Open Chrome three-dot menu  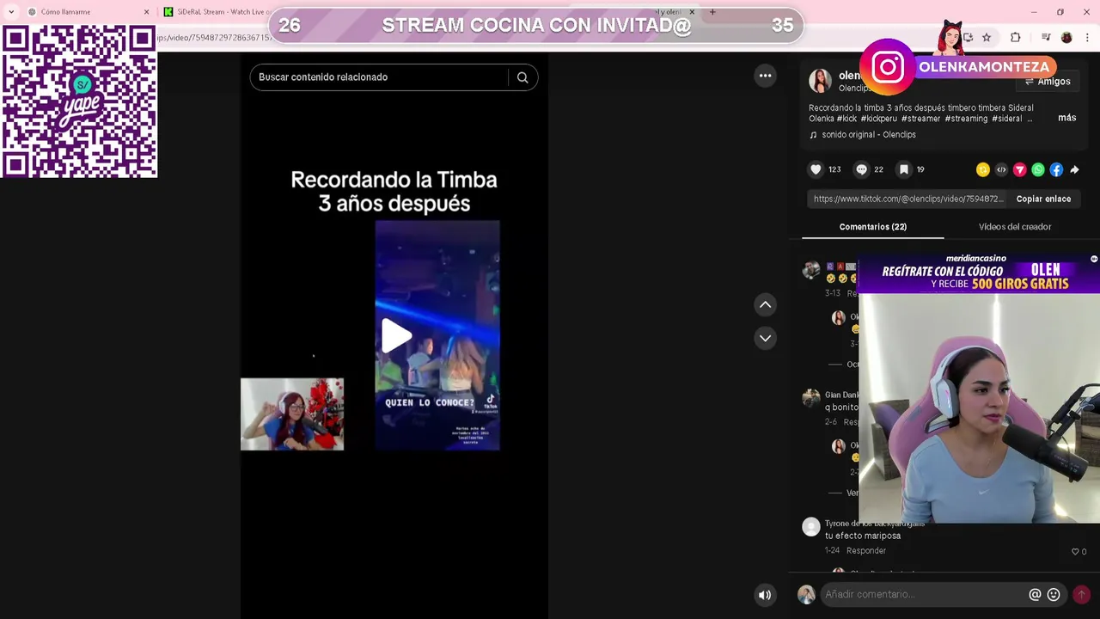click(x=1088, y=38)
